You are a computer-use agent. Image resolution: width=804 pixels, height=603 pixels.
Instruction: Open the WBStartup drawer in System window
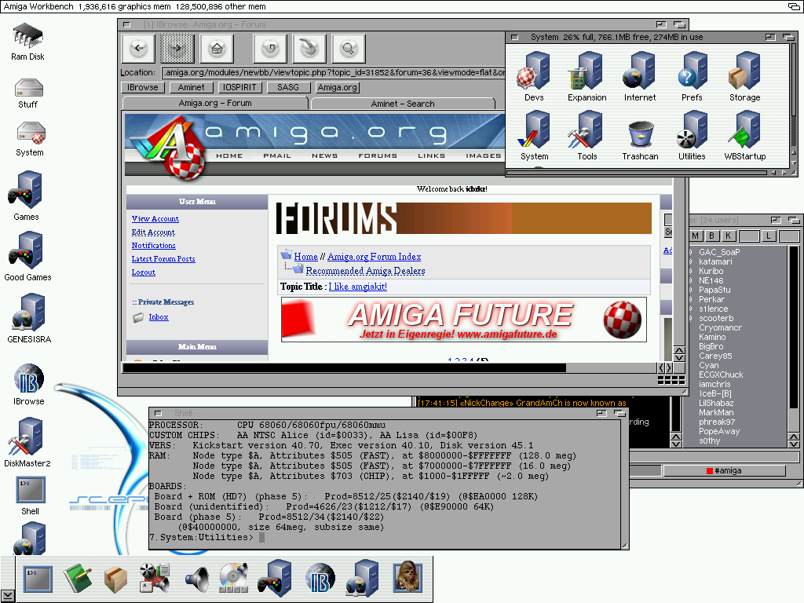(x=744, y=136)
